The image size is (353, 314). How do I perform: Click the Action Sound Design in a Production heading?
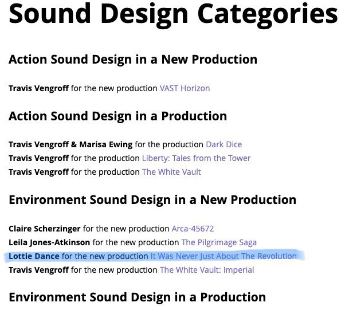pos(117,116)
